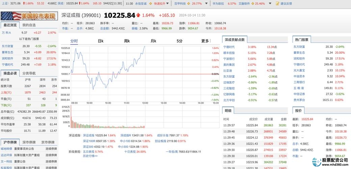Click the 远达环保 suspended stock link
The height and width of the screenshot is (169, 351).
pyautogui.click(x=6, y=155)
